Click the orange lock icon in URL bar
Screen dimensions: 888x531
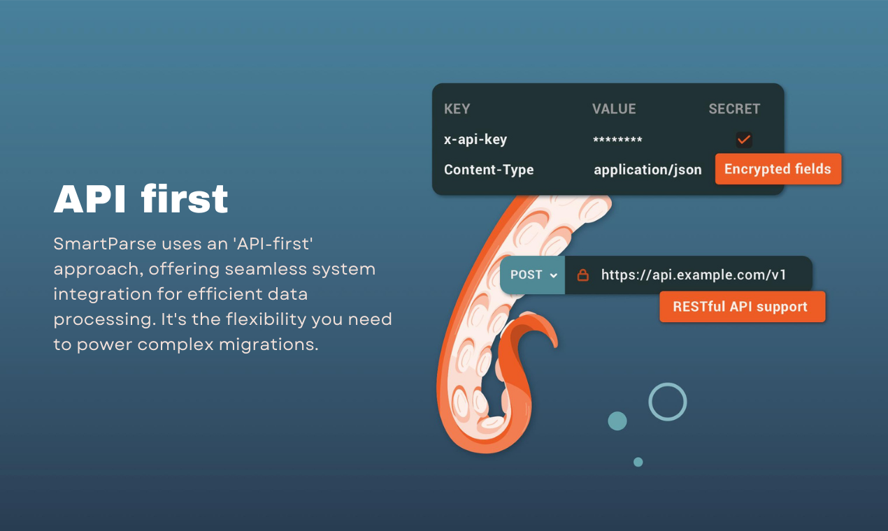point(582,275)
